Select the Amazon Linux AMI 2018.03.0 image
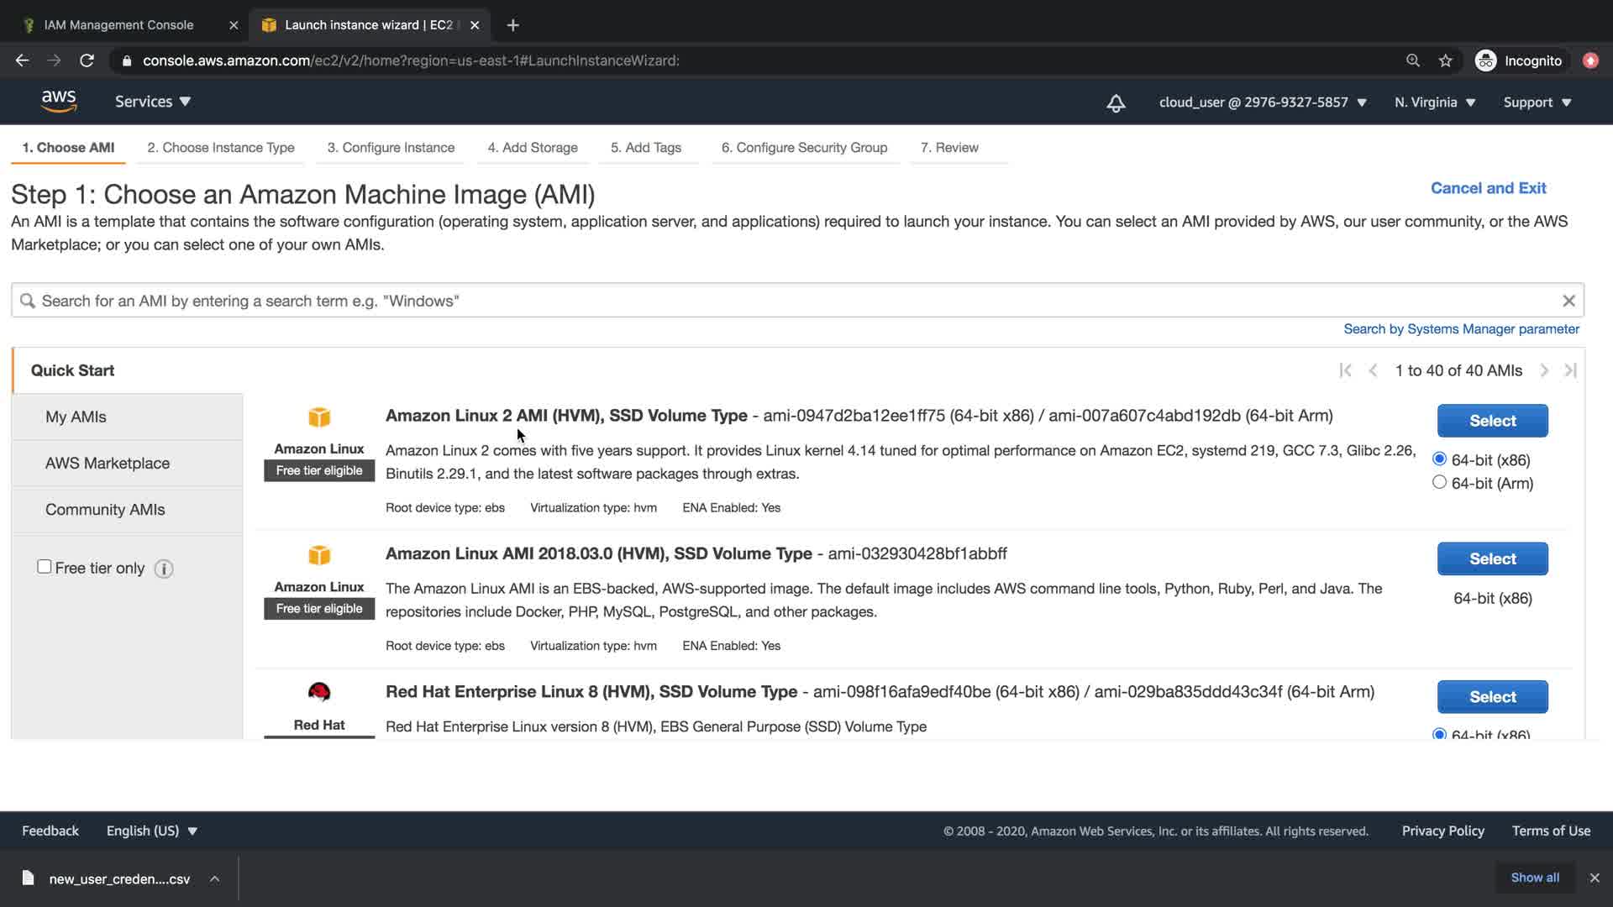The image size is (1613, 907). [1492, 558]
